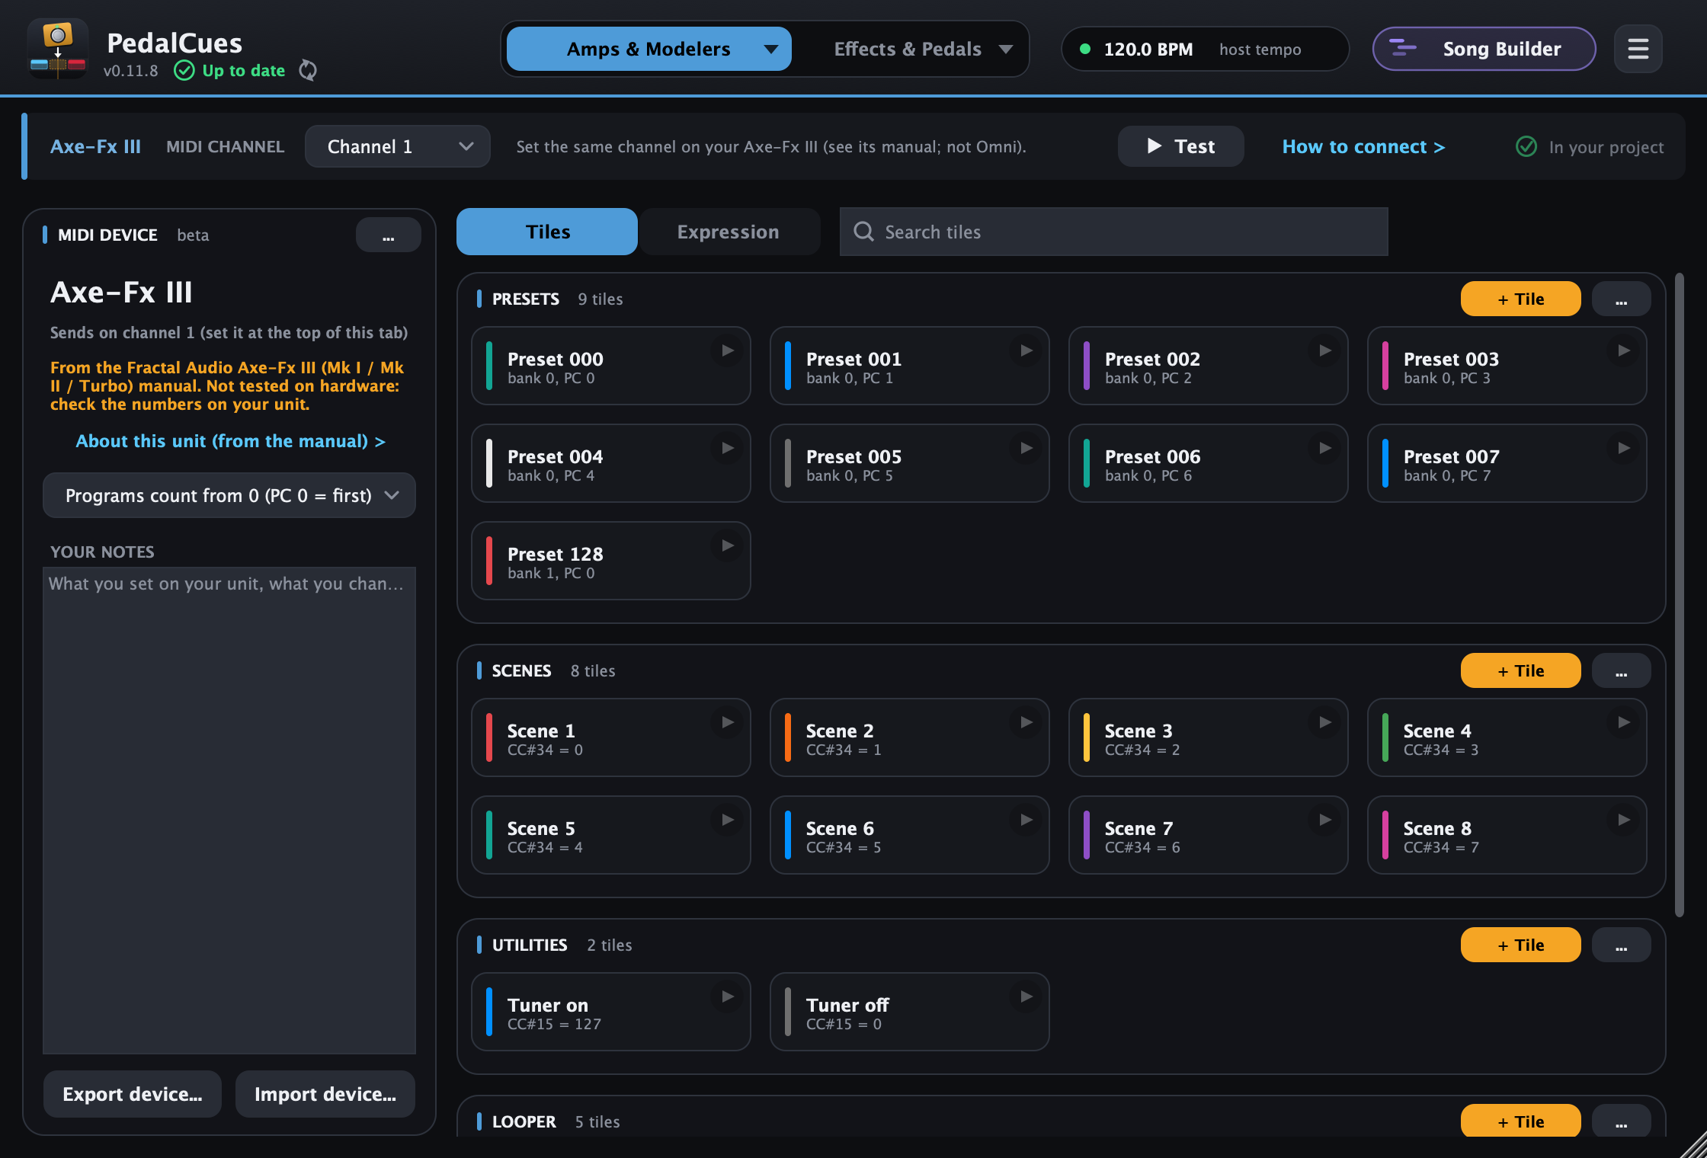Viewport: 1707px width, 1158px height.
Task: Click the Search tiles field
Action: pos(1113,232)
